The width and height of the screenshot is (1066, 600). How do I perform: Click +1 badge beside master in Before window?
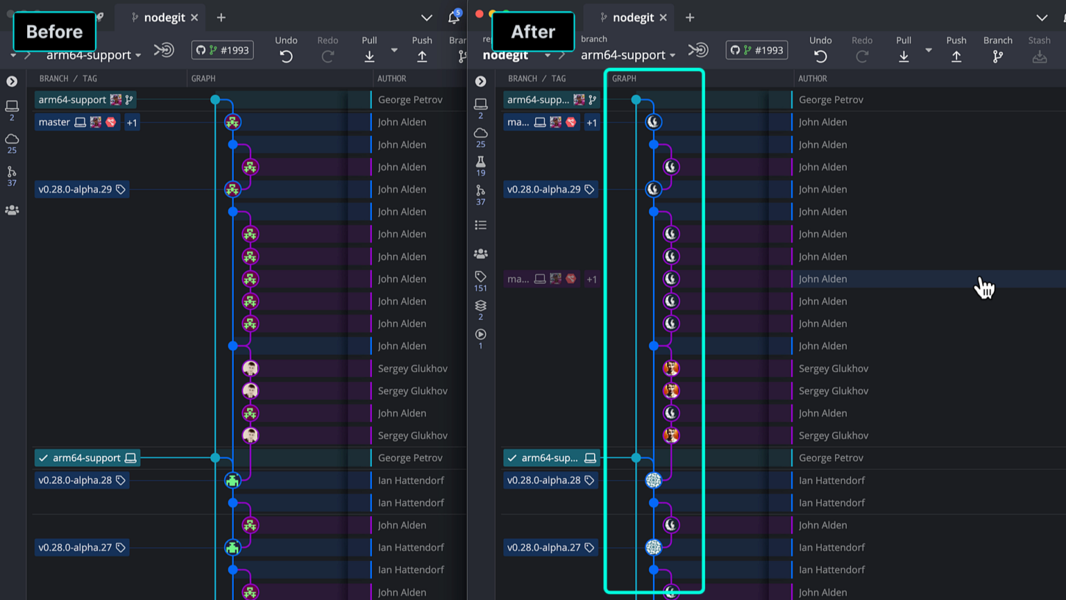[x=131, y=122]
